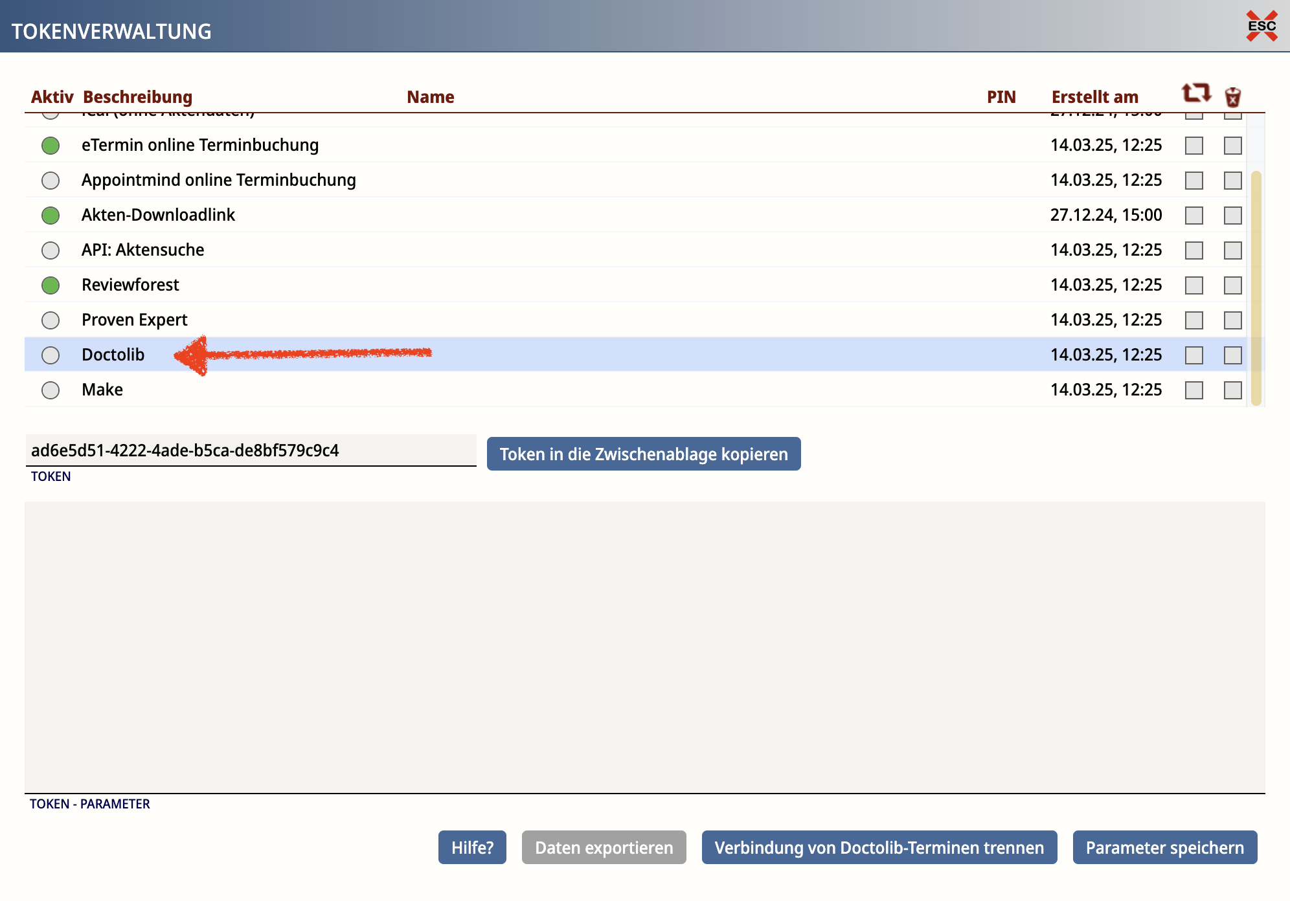Click Token in die Zwischenablage kopieren button
Image resolution: width=1290 pixels, height=901 pixels.
click(x=644, y=454)
